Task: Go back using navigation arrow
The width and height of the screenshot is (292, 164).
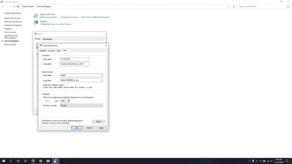Action: [x=3, y=6]
